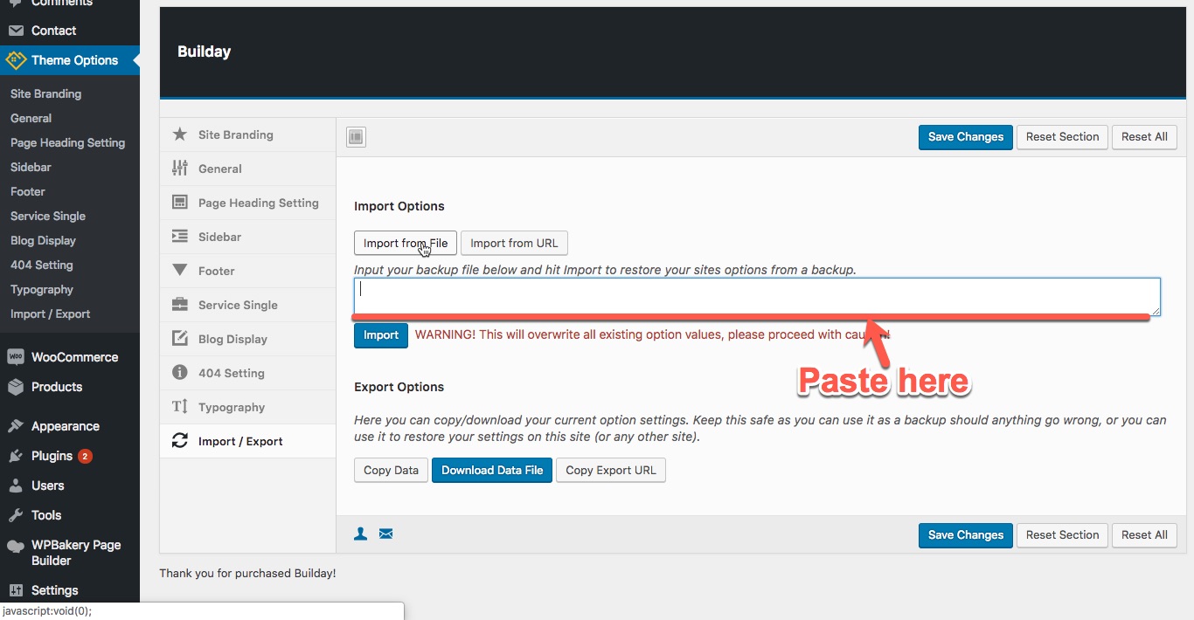Click the blue user profile footer icon
Viewport: 1194px width, 620px height.
360,534
